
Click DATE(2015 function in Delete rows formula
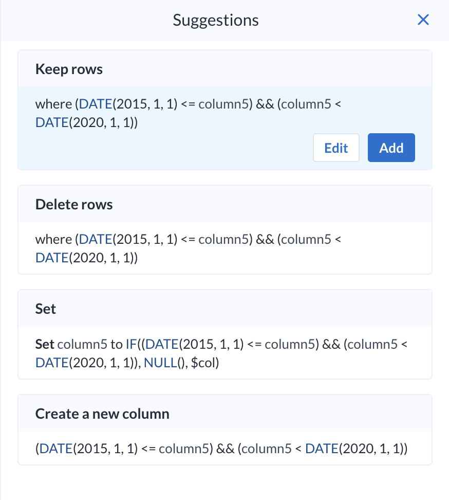click(95, 239)
